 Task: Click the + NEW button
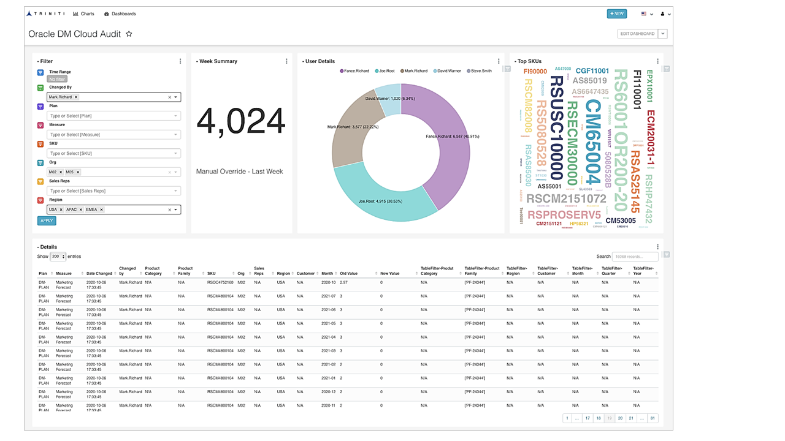[x=617, y=13]
